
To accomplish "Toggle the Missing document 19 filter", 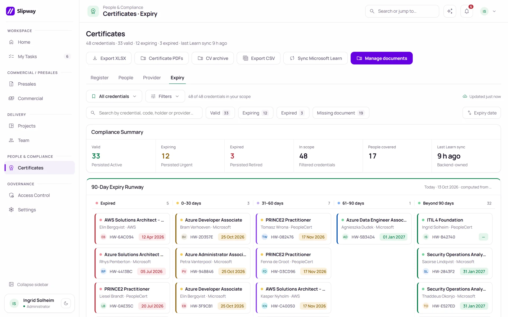I will point(341,113).
